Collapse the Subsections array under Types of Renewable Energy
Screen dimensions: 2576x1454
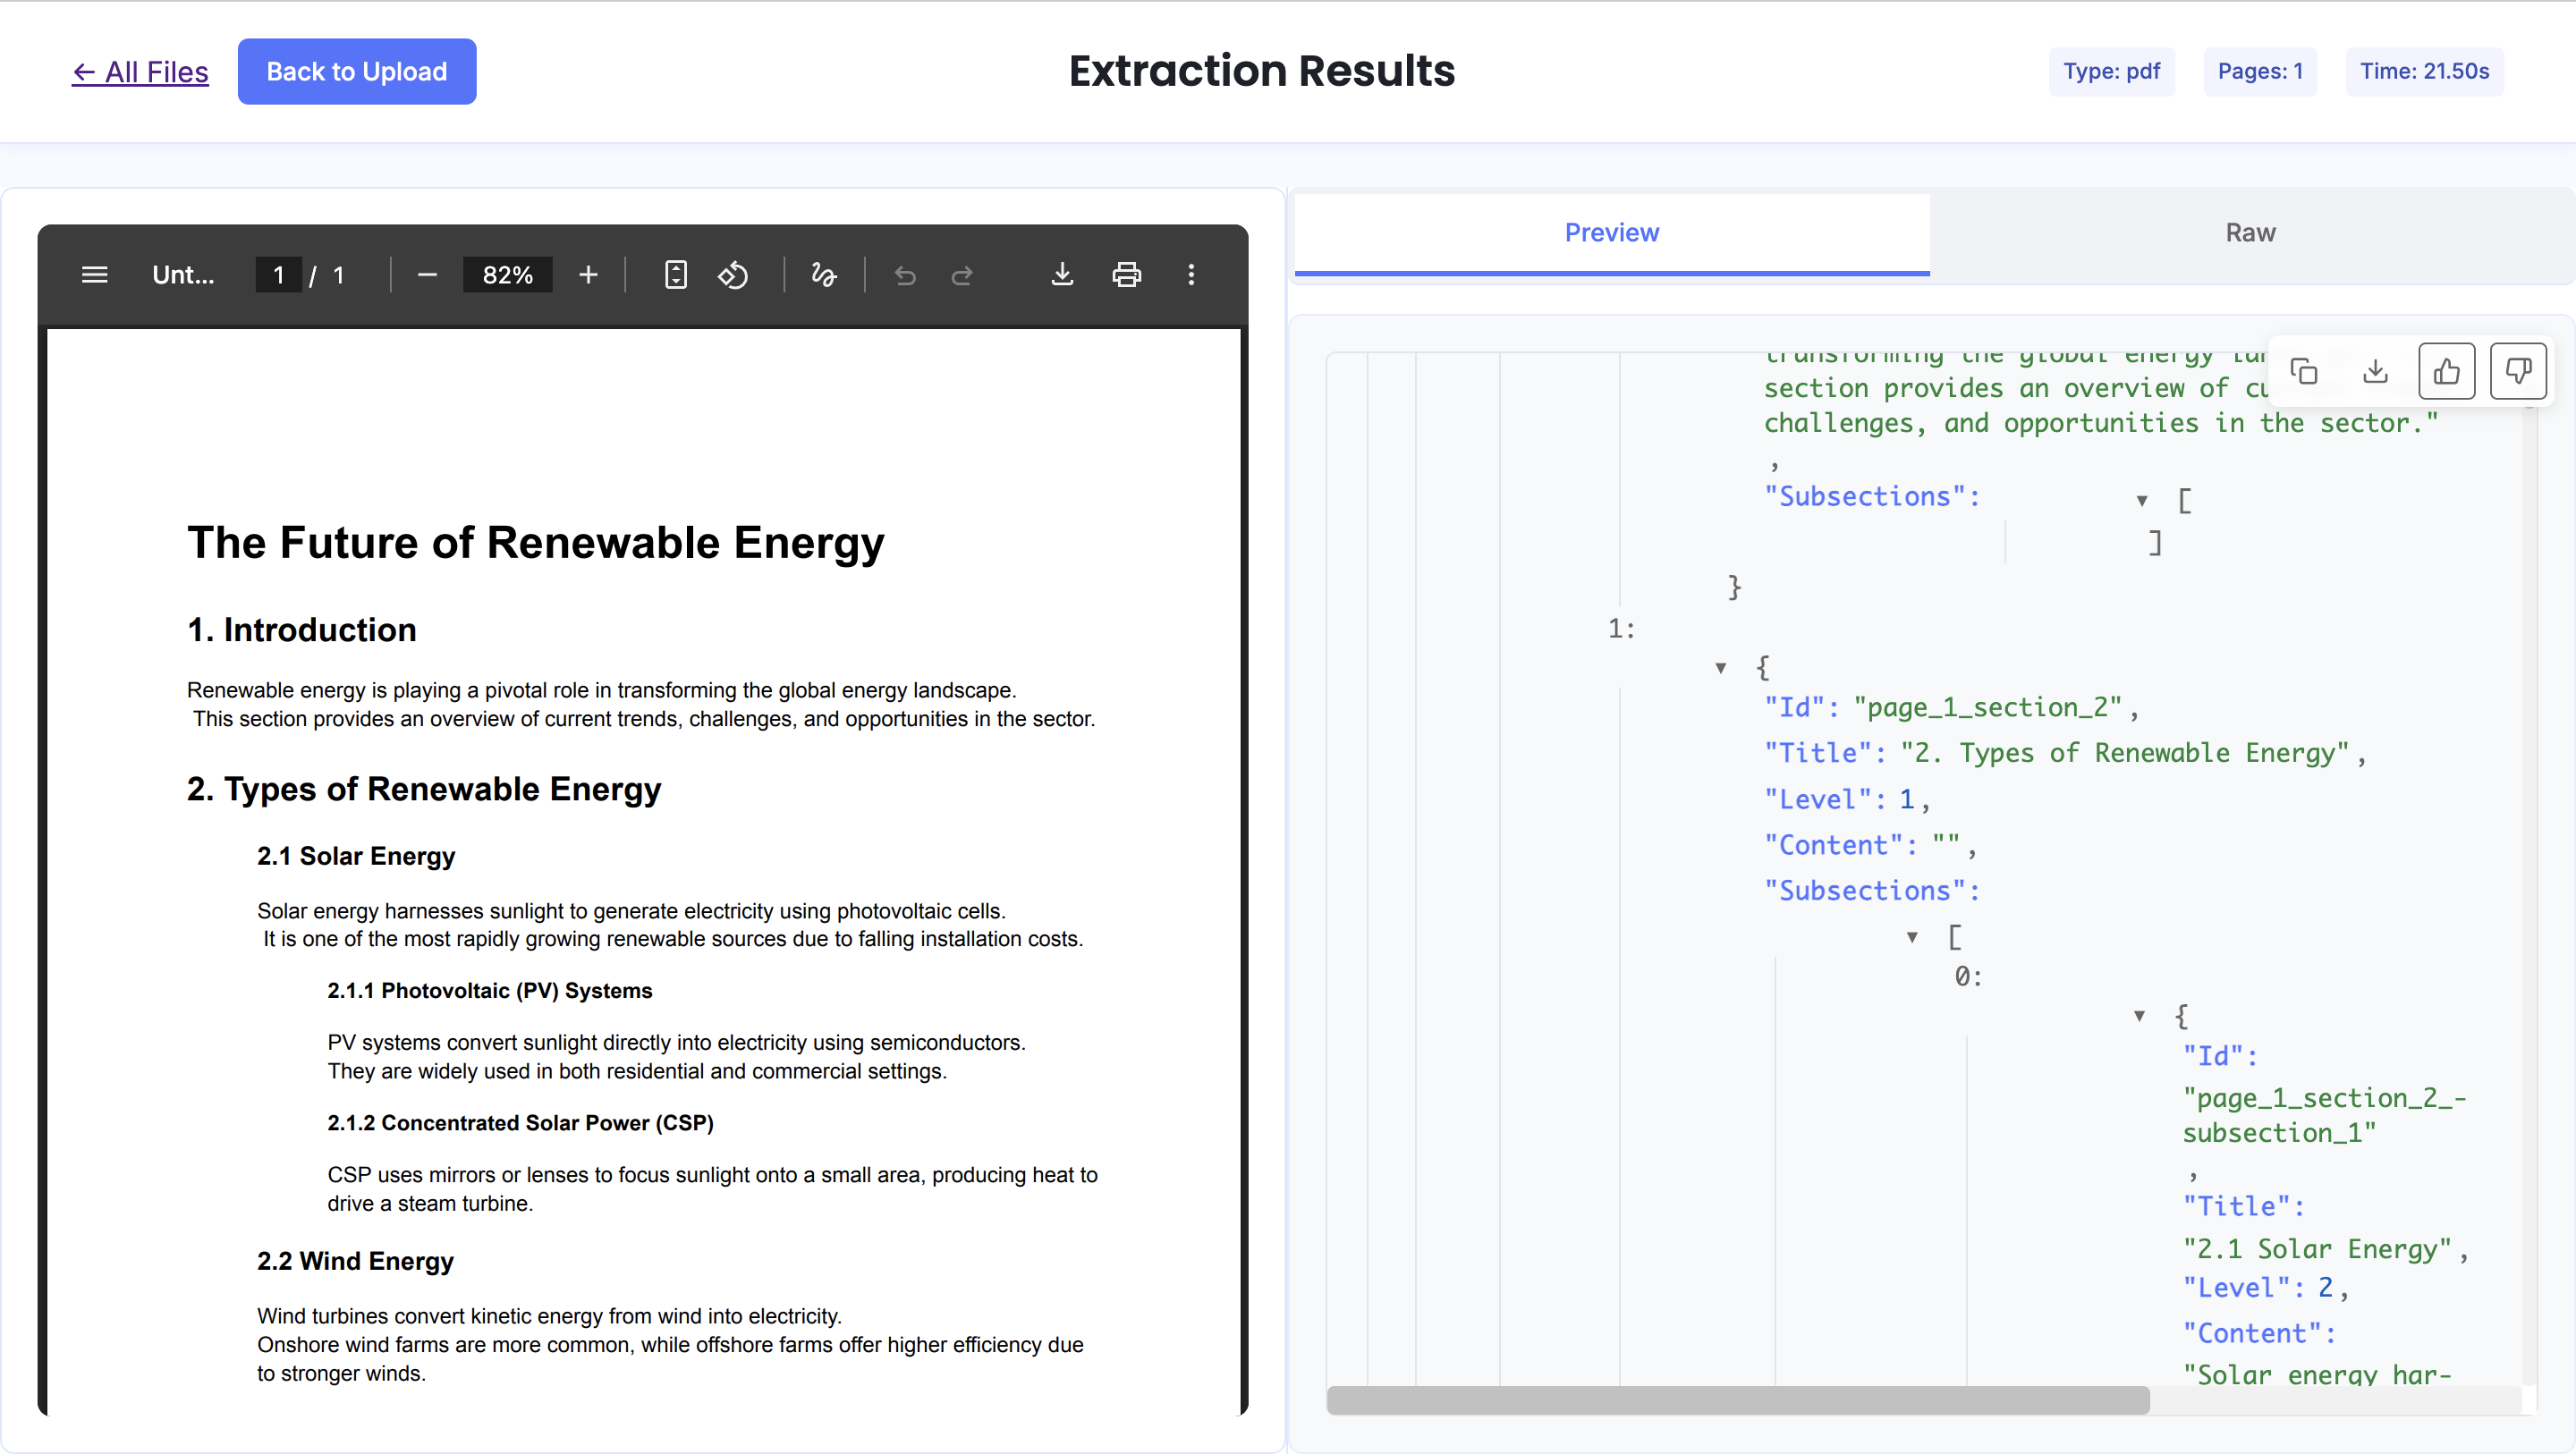1912,938
